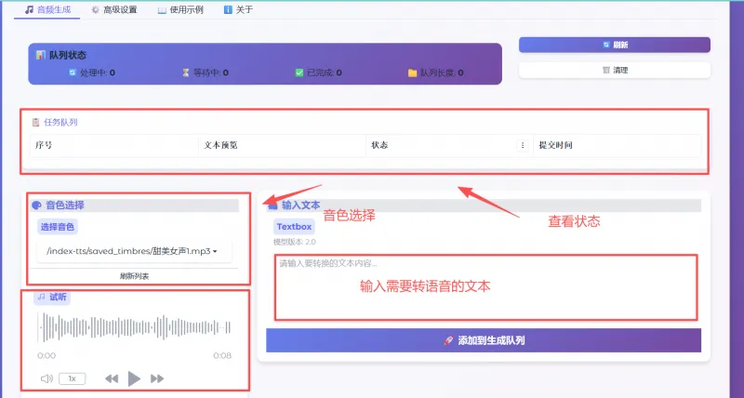
Task: Open the 高级设置 tab
Action: 113,9
